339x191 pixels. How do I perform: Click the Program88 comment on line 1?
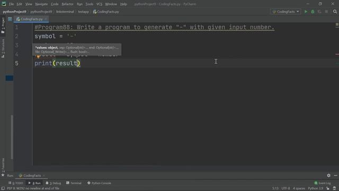pos(154,27)
